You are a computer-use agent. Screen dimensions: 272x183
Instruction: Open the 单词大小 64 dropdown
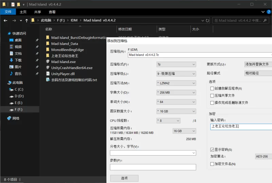[x=176, y=102]
